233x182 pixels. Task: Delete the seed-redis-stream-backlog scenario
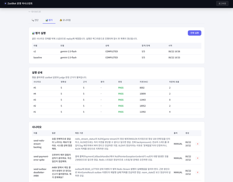click(x=197, y=144)
